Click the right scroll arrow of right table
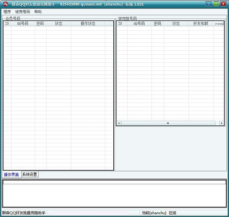The width and height of the screenshot is (229, 217). (x=222, y=123)
